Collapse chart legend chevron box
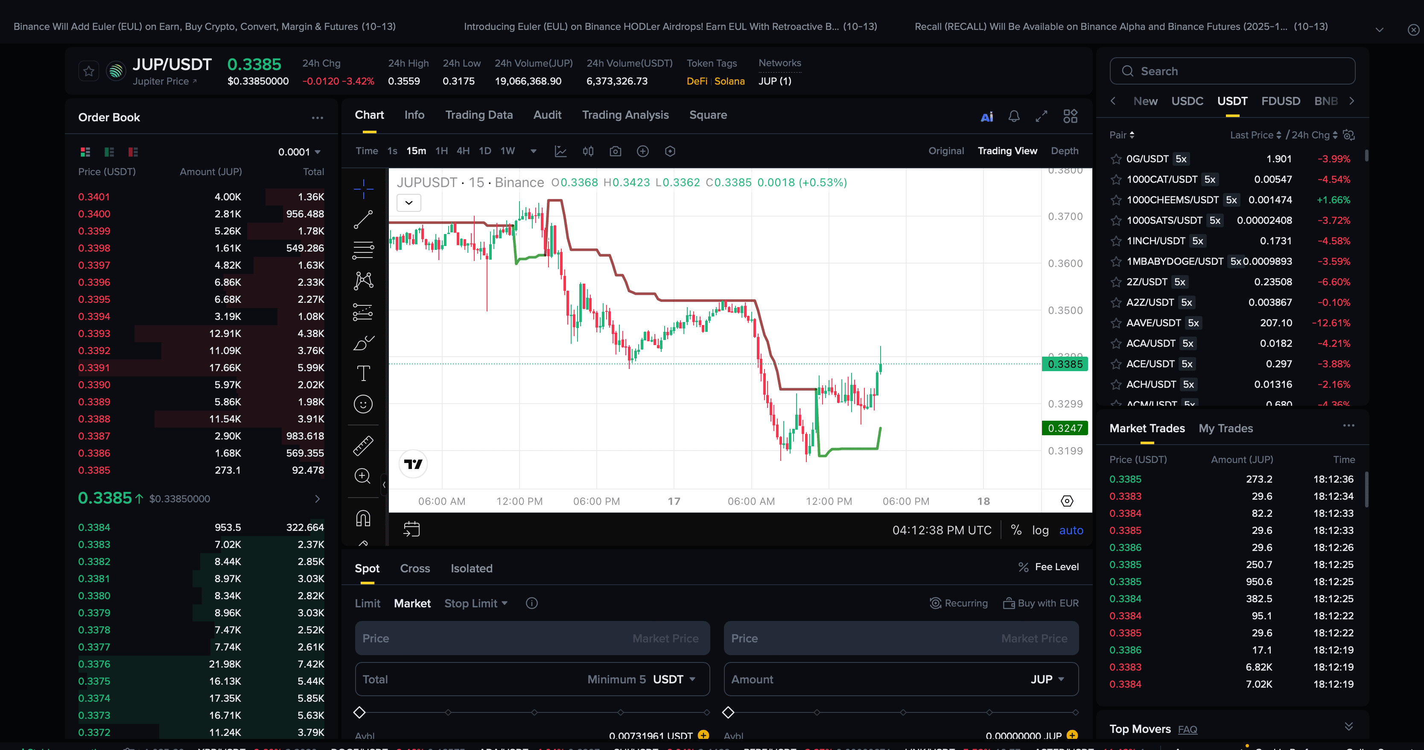Image resolution: width=1424 pixels, height=750 pixels. pyautogui.click(x=409, y=203)
